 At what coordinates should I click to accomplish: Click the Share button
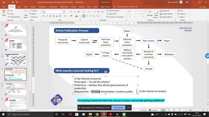pyautogui.click(x=202, y=6)
